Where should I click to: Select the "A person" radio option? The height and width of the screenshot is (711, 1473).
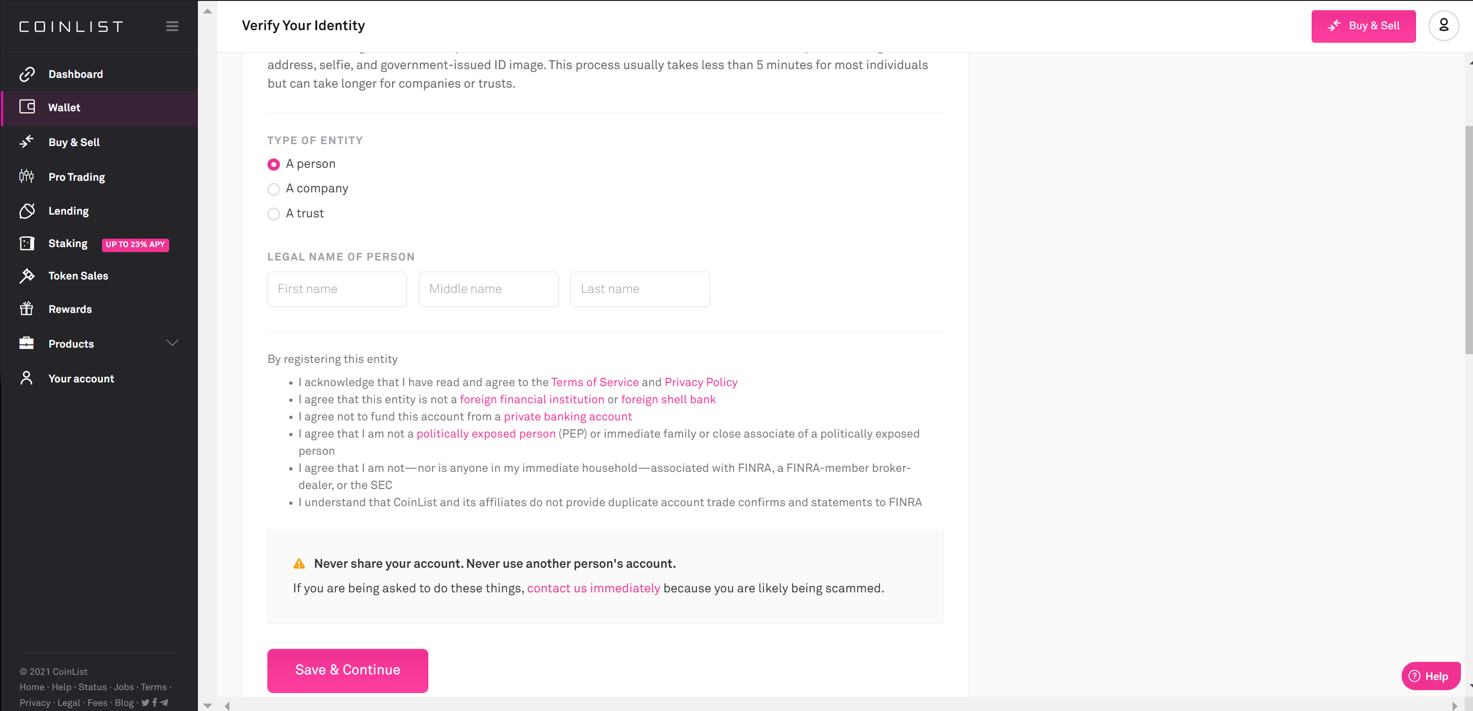pos(273,164)
